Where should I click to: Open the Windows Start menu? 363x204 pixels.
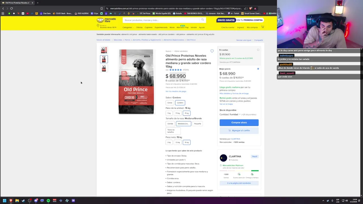[5, 201]
